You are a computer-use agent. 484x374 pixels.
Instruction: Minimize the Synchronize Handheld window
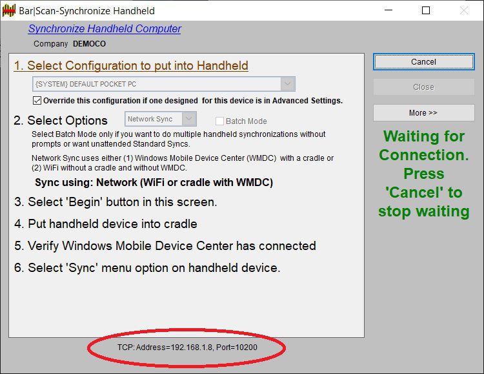(388, 10)
